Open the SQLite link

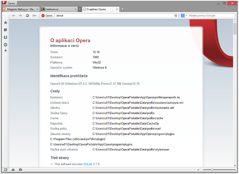tap(88, 164)
